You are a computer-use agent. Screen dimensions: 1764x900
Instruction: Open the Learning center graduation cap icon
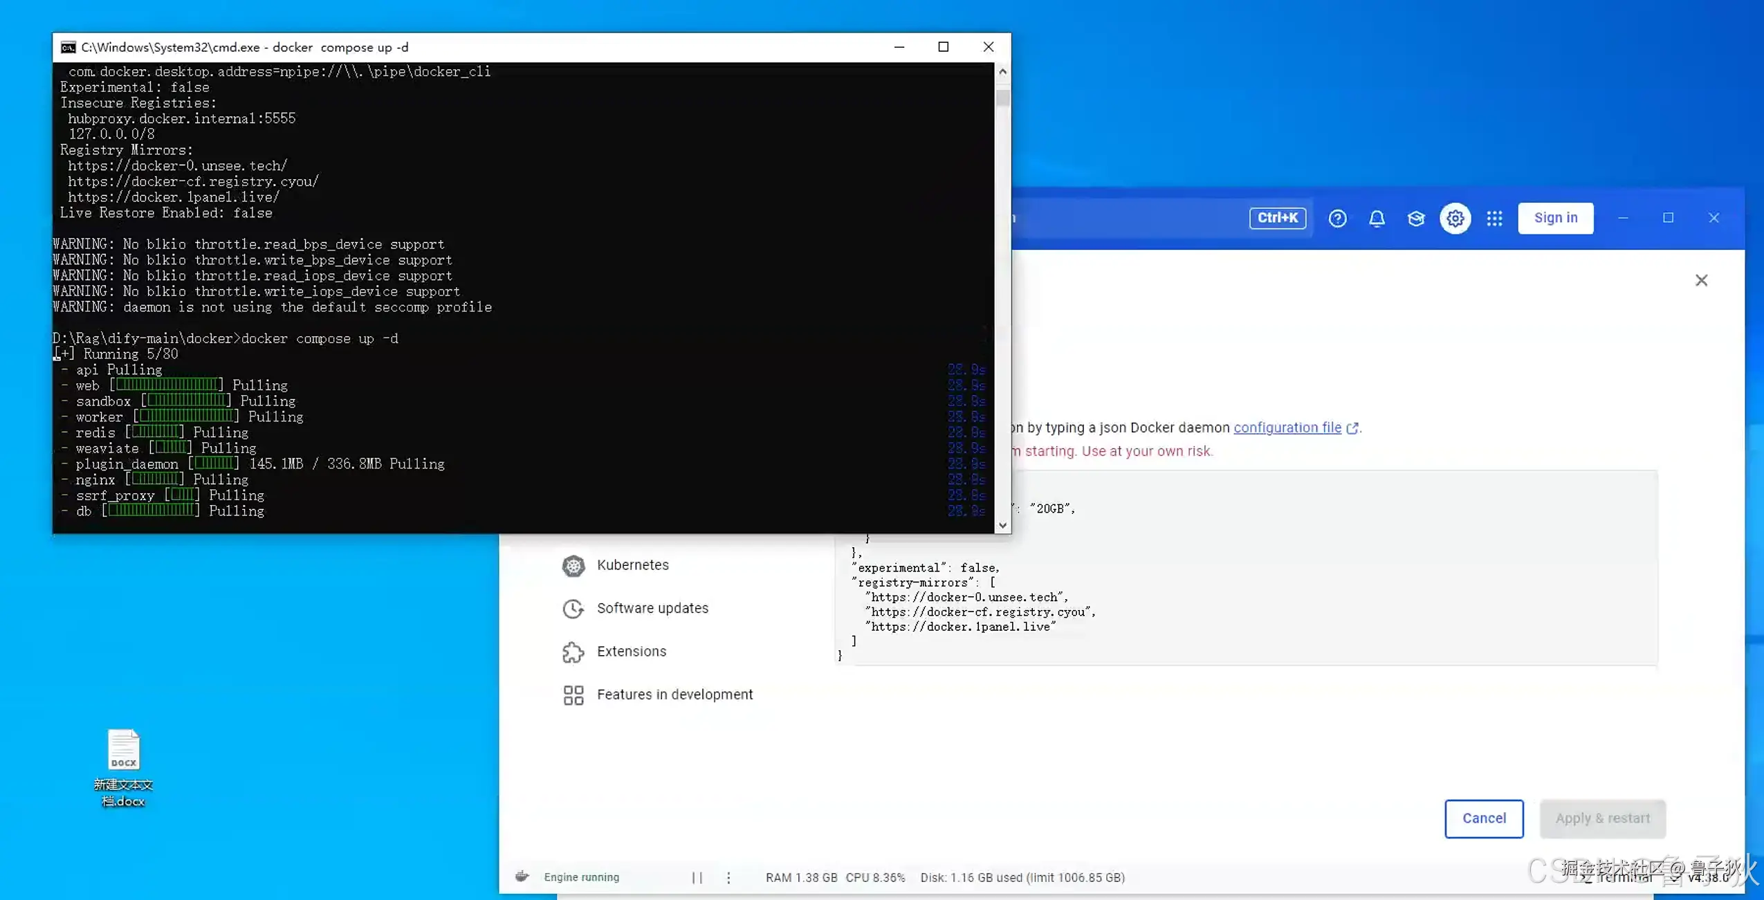(x=1416, y=219)
